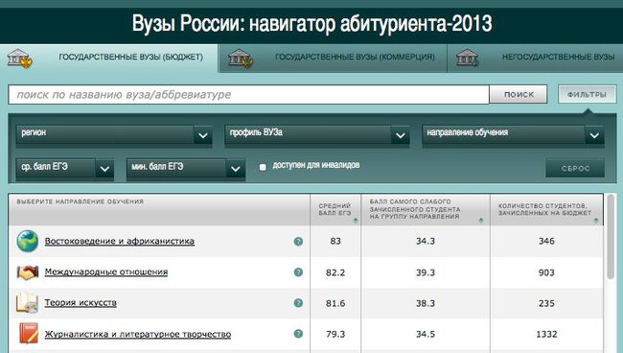623x353 pixels.
Task: Toggle the ФИЛЬТРЫ filters button
Action: coord(587,95)
